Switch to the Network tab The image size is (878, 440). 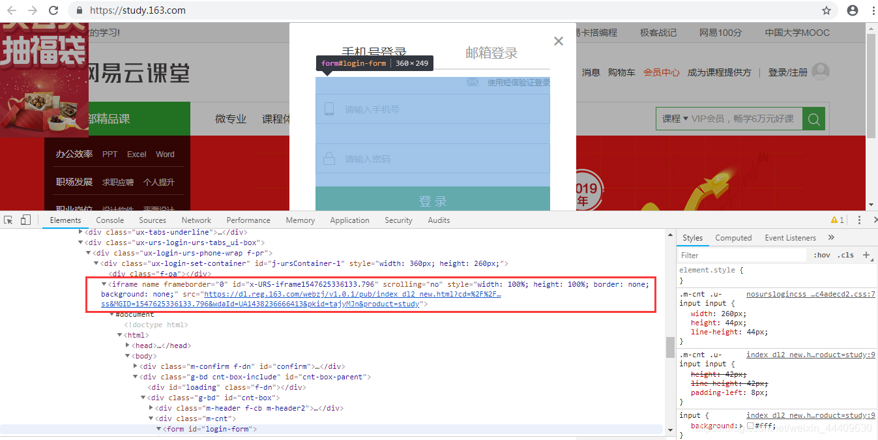pyautogui.click(x=196, y=220)
